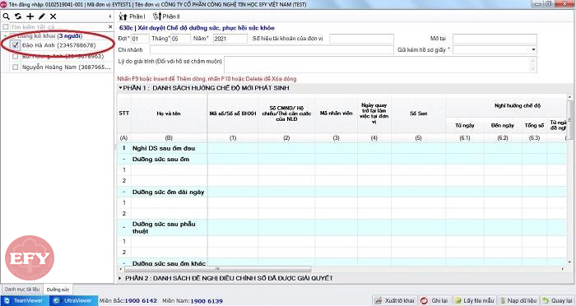Click the Dưỡng sức sau phẫu thuật row

tap(341, 227)
